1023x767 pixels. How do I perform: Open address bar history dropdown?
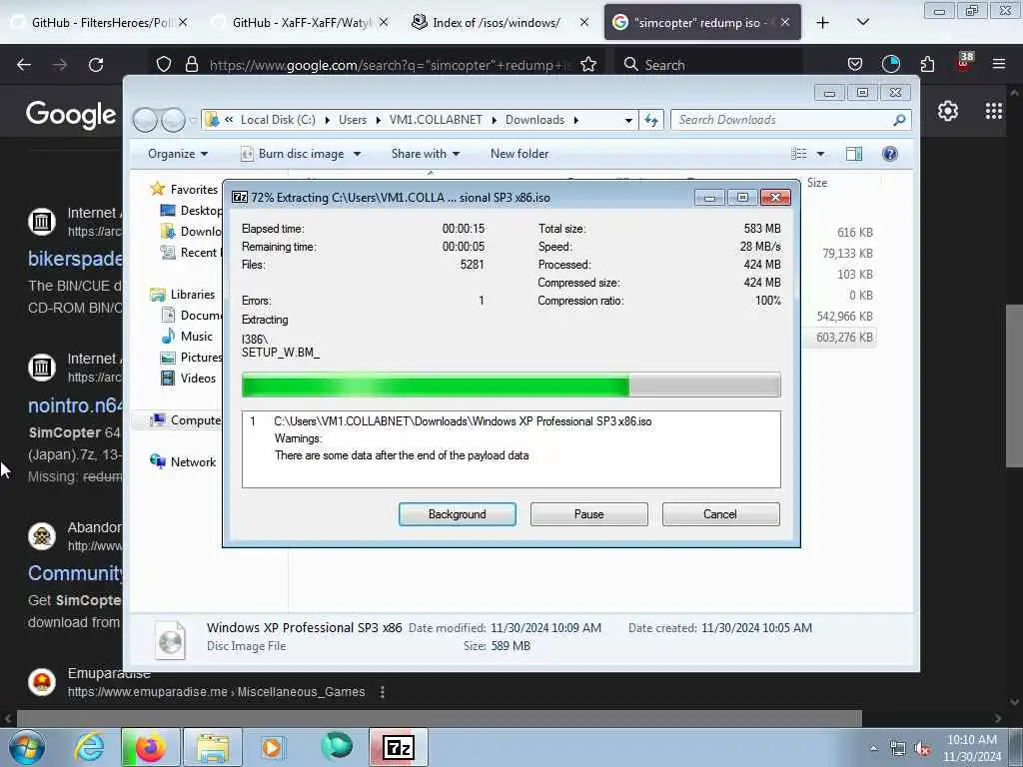(x=628, y=120)
